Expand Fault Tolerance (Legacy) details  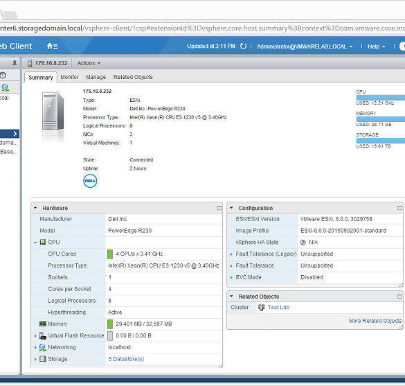pyautogui.click(x=231, y=254)
